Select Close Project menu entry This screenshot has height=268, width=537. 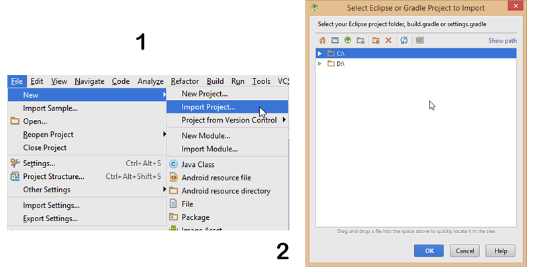(87, 147)
